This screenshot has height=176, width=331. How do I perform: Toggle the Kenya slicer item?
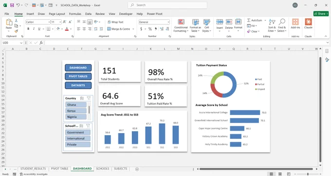[76, 111]
